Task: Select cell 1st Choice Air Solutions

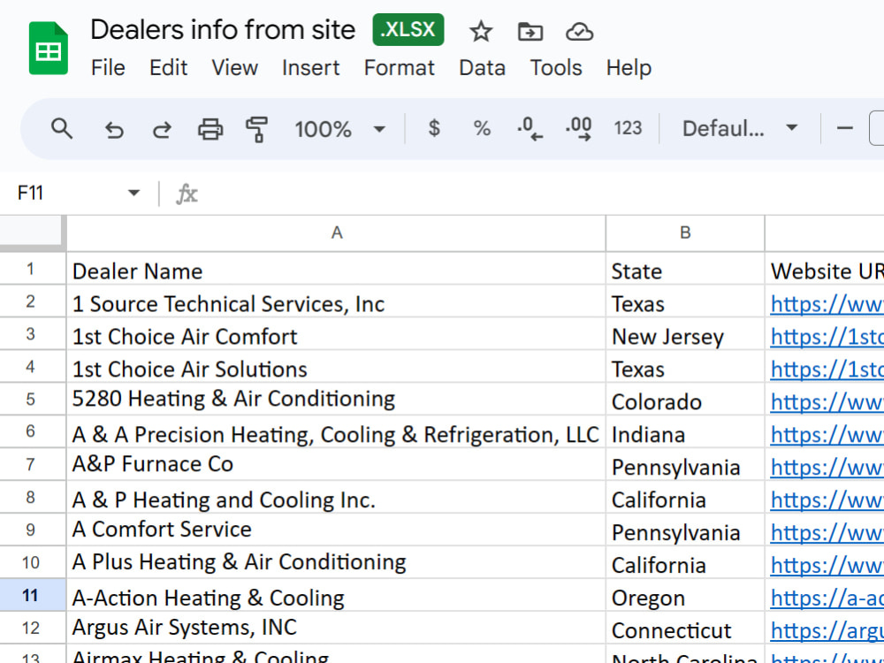Action: pos(337,367)
